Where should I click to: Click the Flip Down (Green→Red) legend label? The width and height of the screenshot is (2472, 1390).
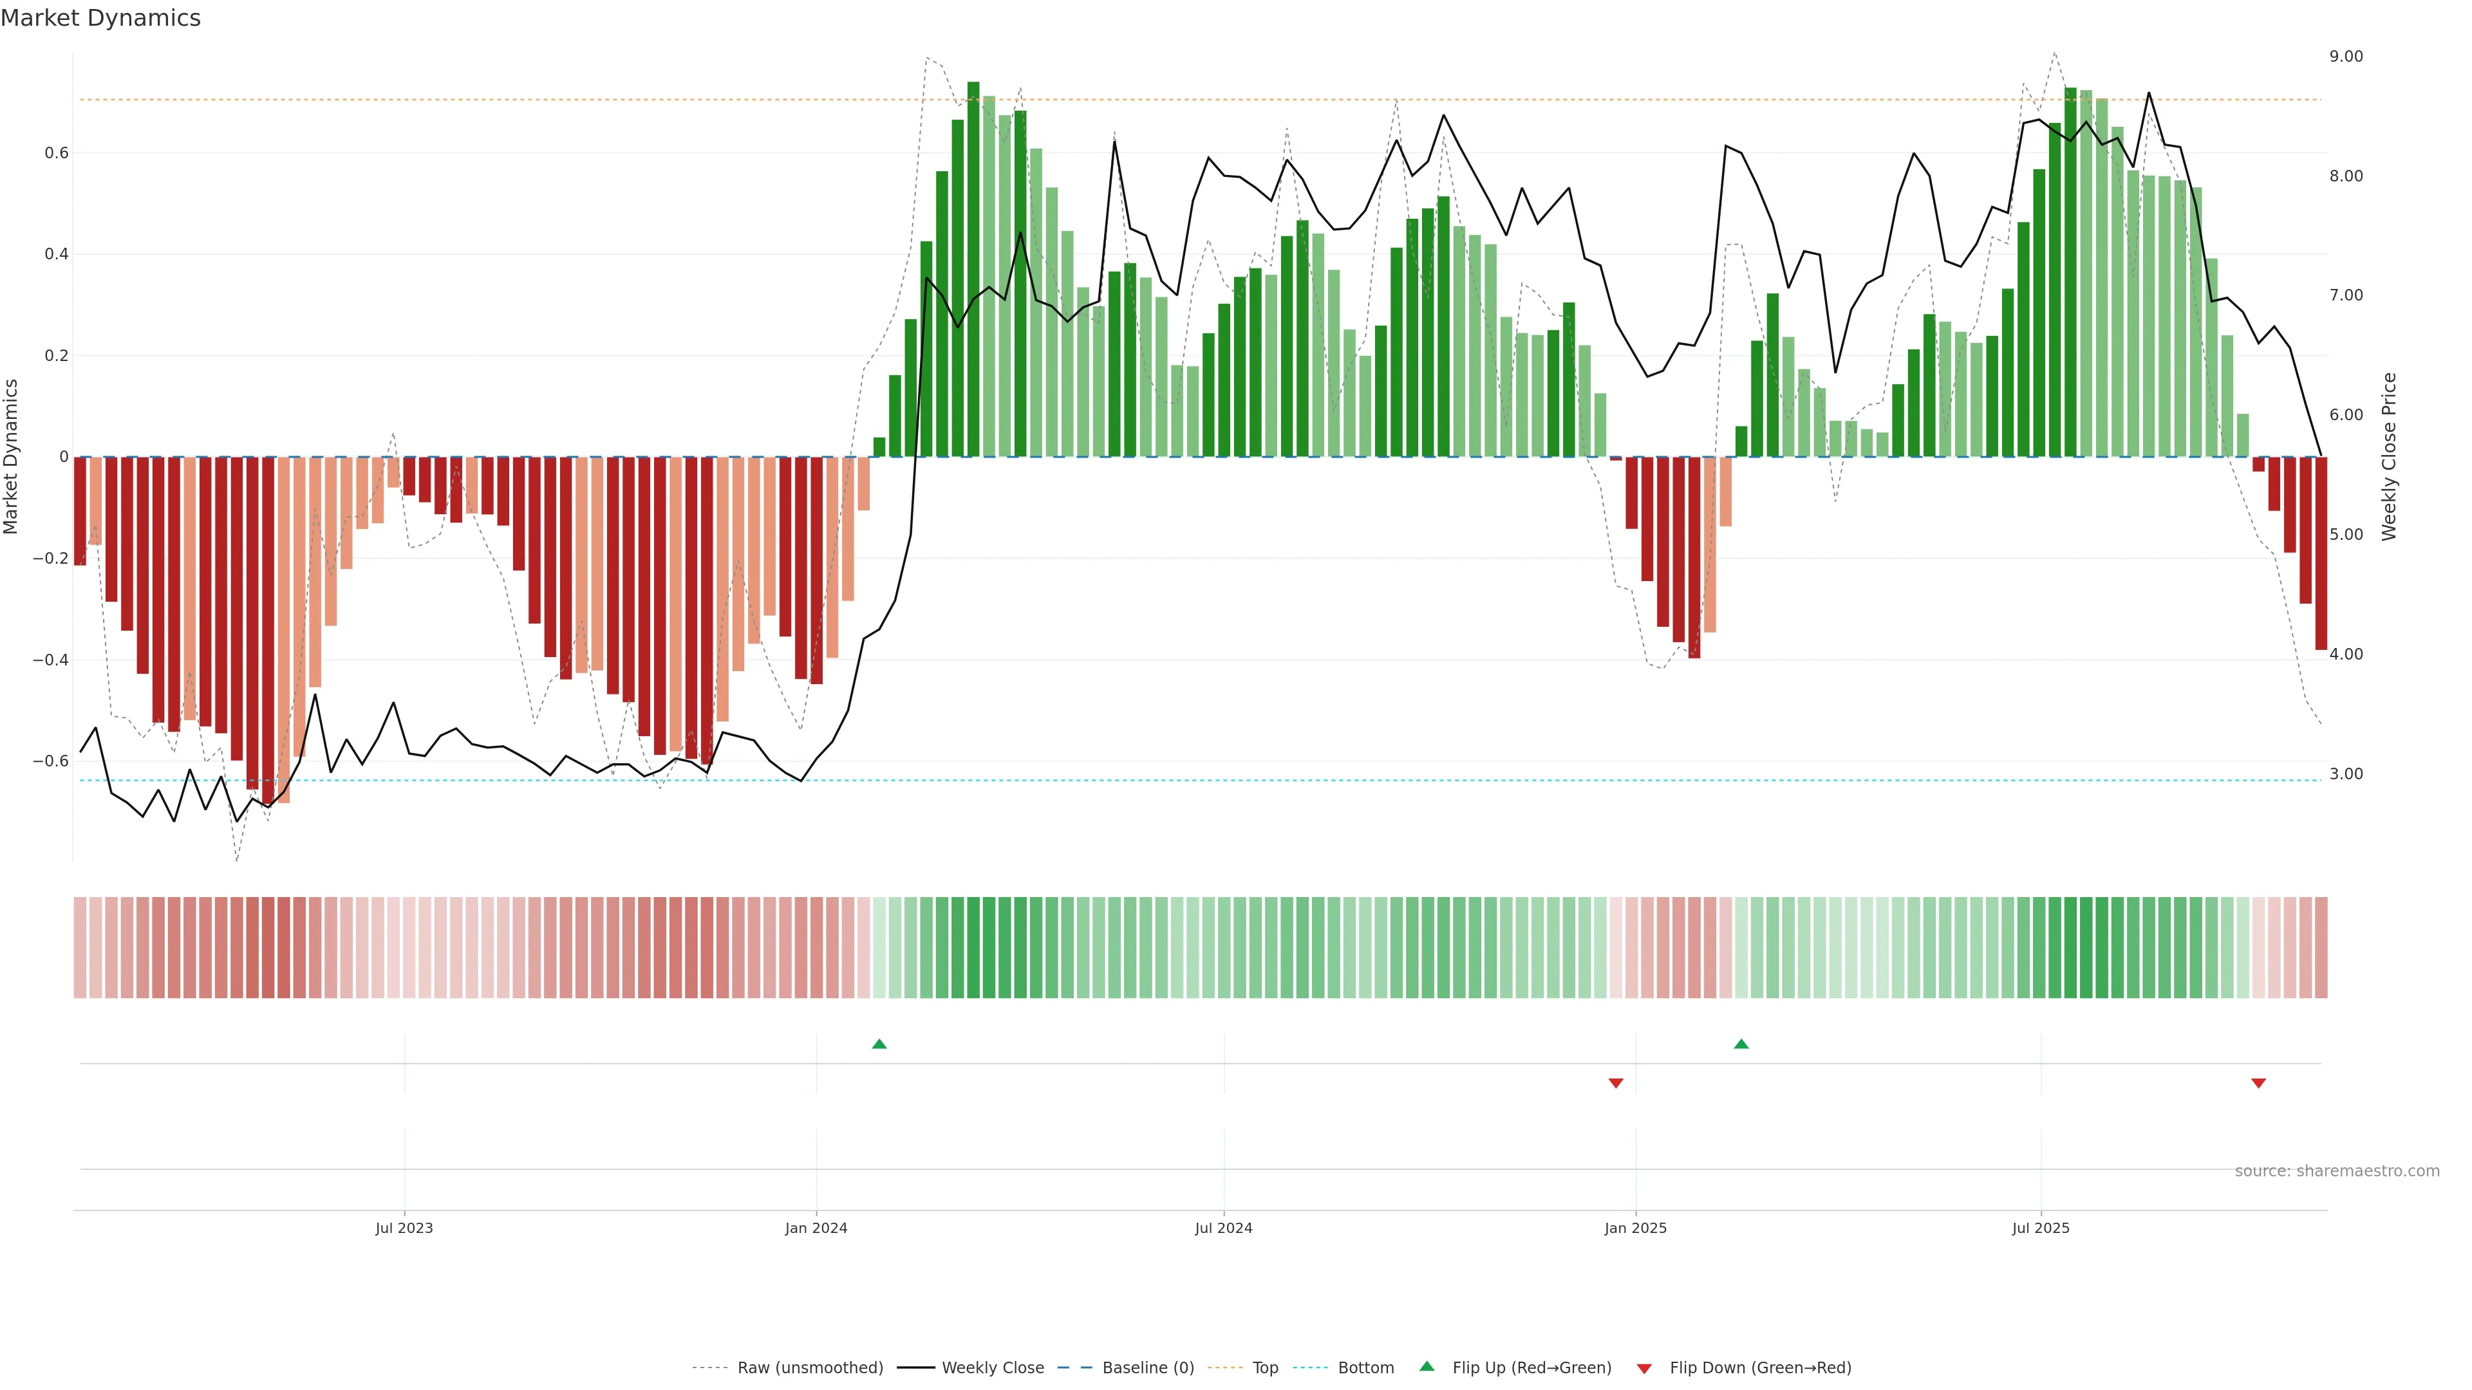[1760, 1367]
